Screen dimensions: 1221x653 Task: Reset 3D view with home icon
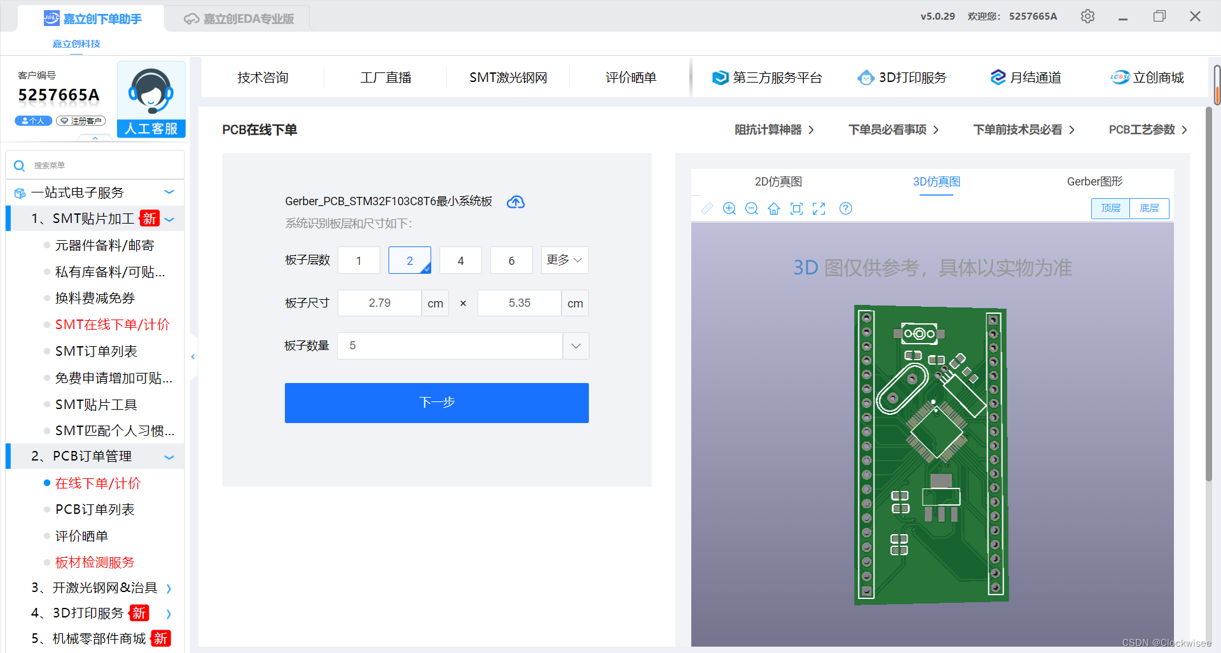[774, 208]
